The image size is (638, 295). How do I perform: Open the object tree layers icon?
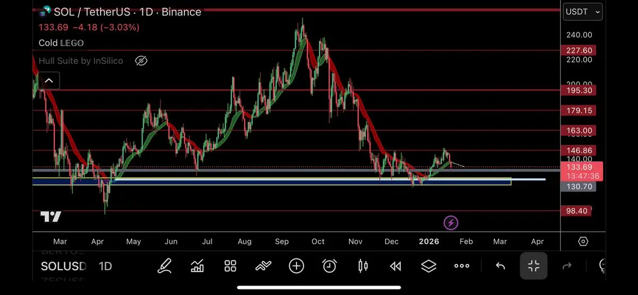point(429,266)
